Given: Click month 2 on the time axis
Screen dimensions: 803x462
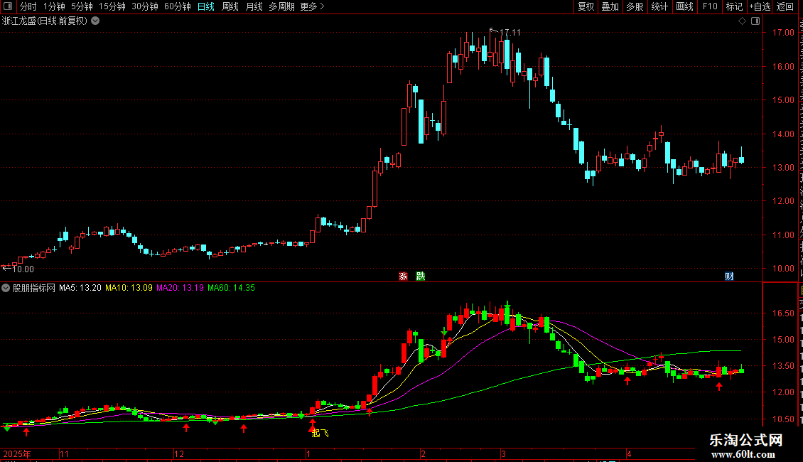Looking at the screenshot, I should click(x=423, y=453).
